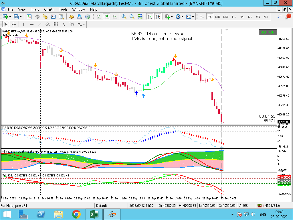Toggle Chart Shift from right border
The image size is (293, 220).
(x=157, y=17)
